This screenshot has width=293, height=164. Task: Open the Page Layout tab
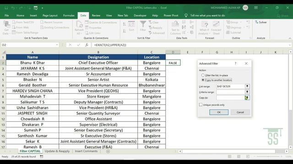click(50, 15)
